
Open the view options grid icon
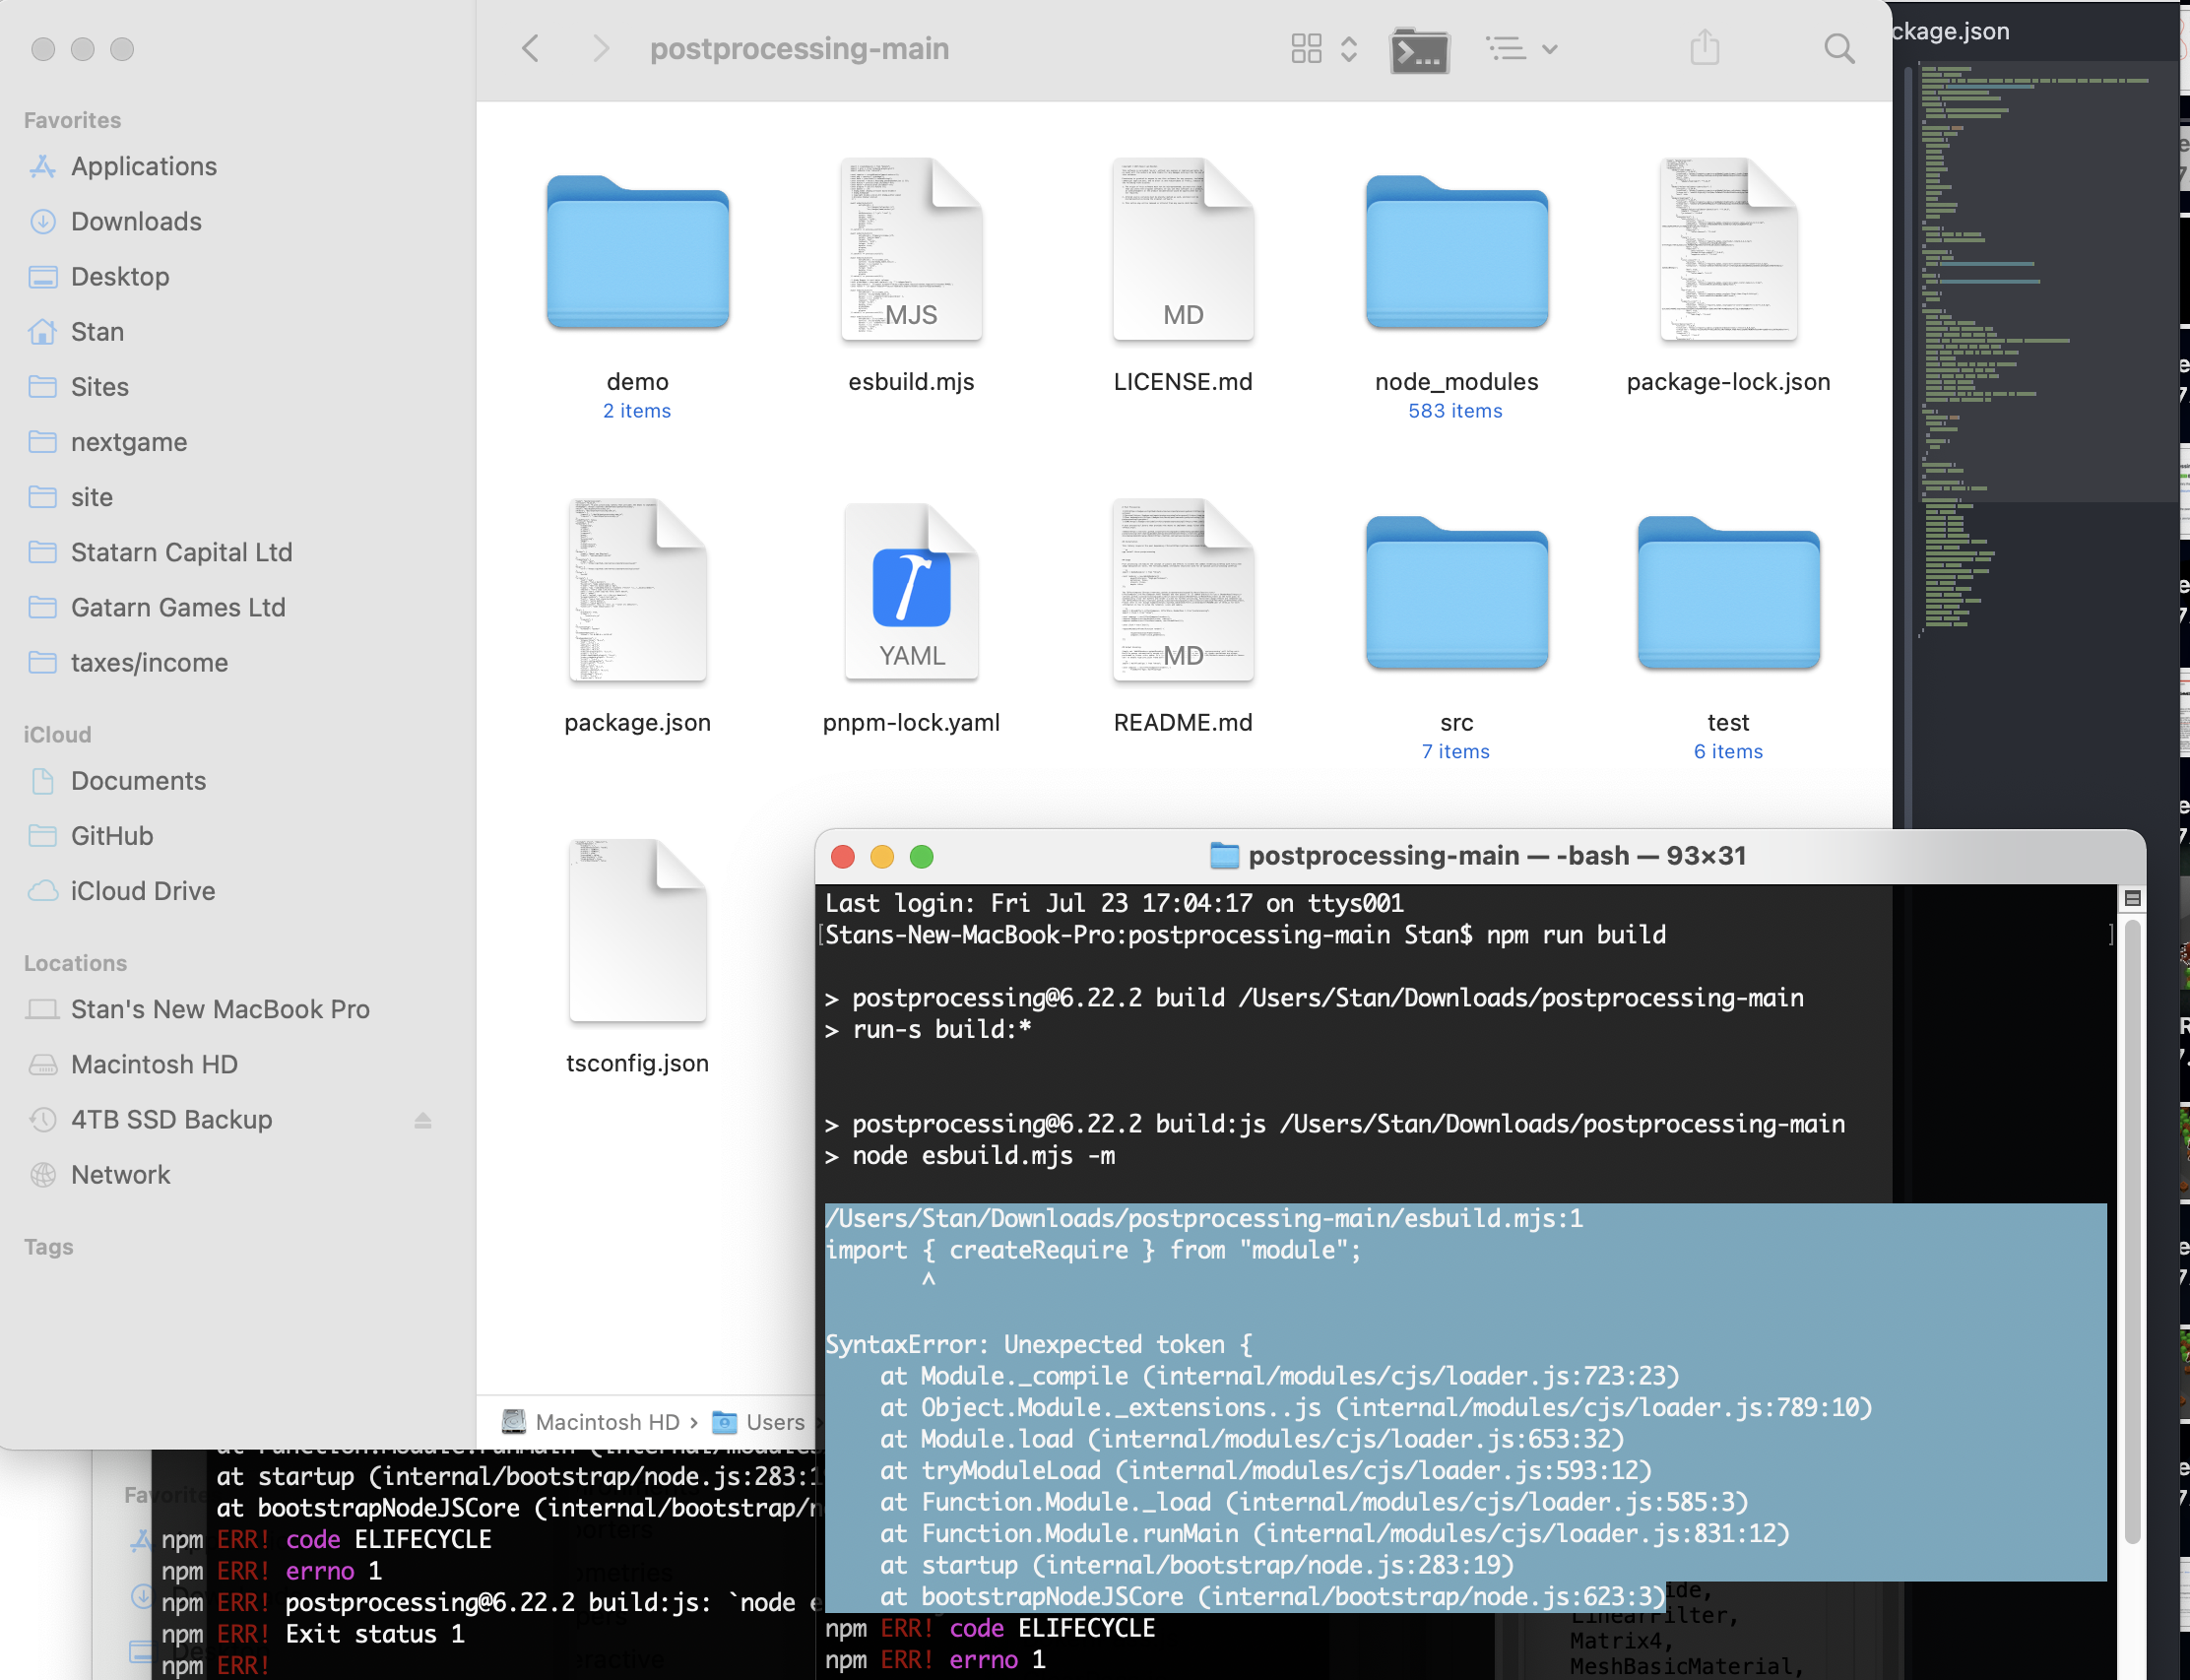point(1307,48)
